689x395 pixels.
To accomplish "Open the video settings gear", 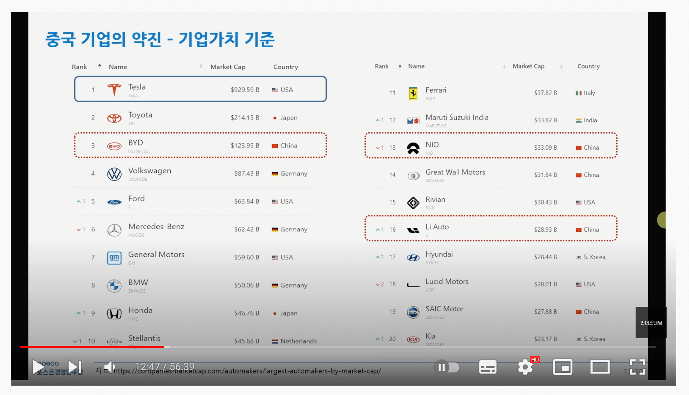I will click(x=525, y=367).
